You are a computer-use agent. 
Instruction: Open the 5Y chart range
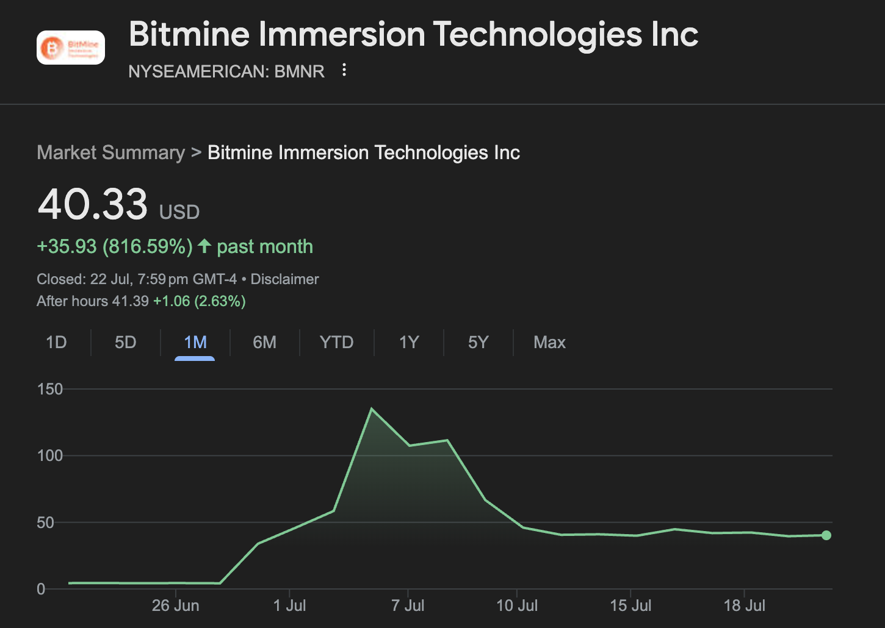pos(479,343)
